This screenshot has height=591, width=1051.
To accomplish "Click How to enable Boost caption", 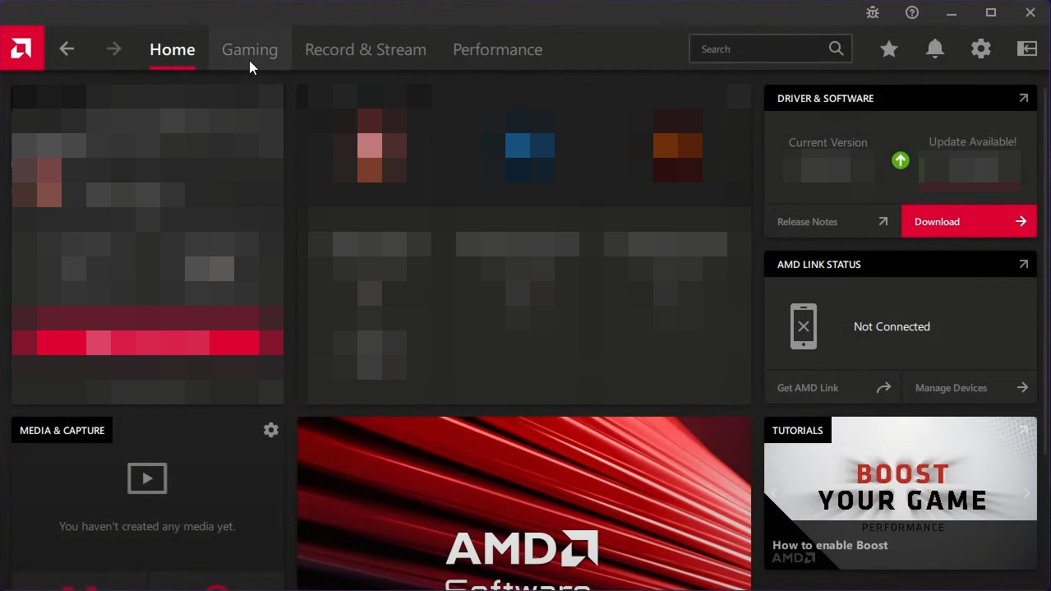I will pyautogui.click(x=830, y=545).
